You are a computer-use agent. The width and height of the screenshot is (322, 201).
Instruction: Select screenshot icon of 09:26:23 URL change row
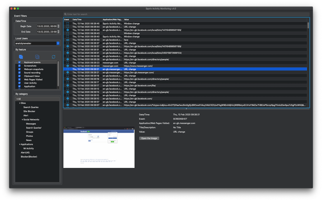pos(68,63)
